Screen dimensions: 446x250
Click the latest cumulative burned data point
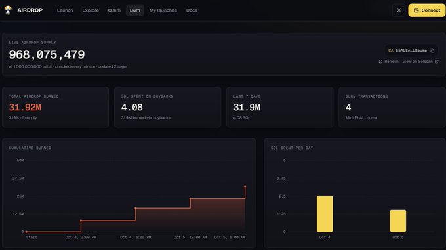[x=245, y=186]
